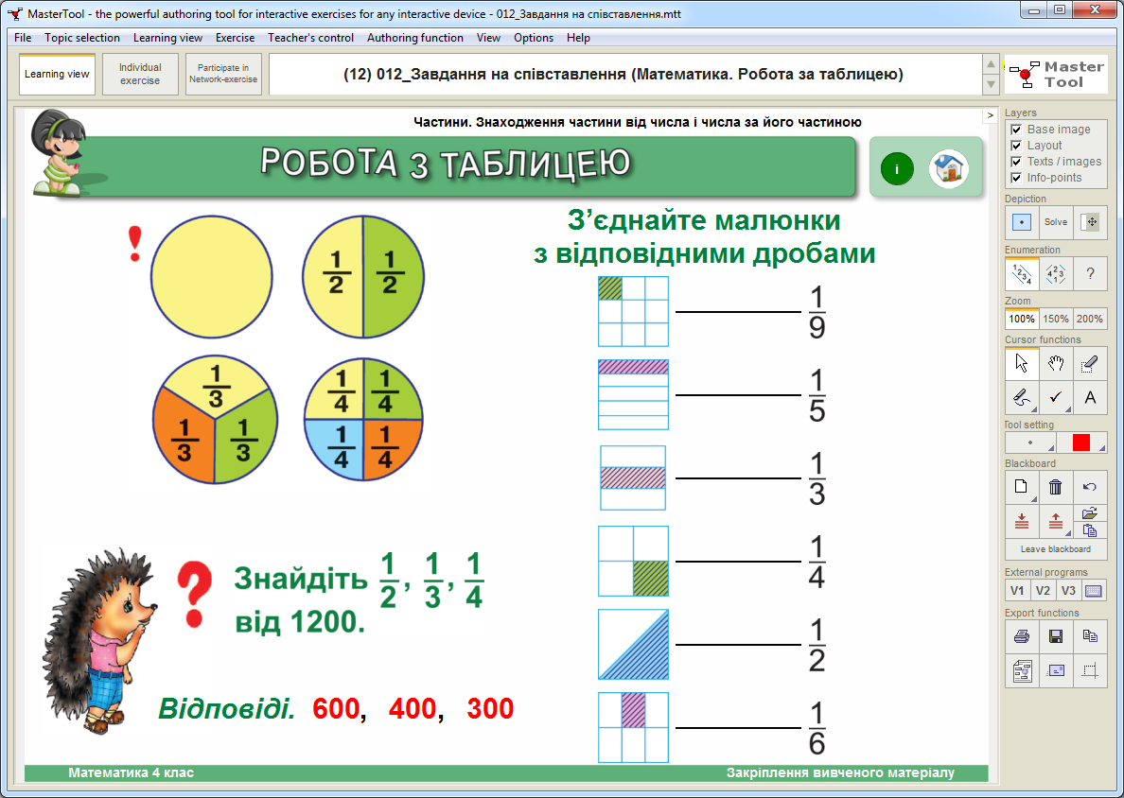Screen dimensions: 1124x798
Task: Toggle the Layout layer checkbox
Action: click(x=1016, y=146)
